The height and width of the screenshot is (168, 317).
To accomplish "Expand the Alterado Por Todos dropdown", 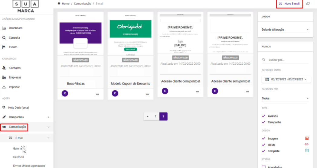I will [x=285, y=98].
